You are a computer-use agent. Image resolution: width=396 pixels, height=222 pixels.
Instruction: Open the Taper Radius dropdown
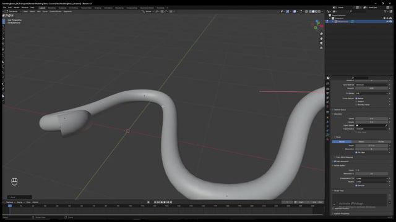pos(371,129)
